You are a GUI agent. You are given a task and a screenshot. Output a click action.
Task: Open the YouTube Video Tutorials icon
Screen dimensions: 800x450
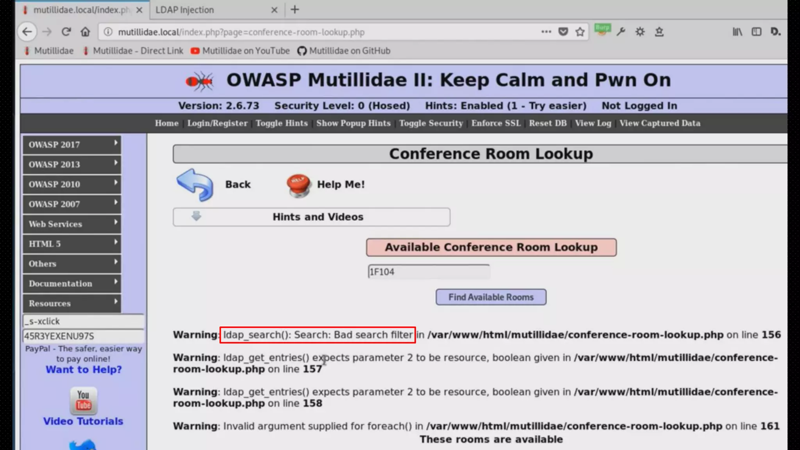coord(83,401)
